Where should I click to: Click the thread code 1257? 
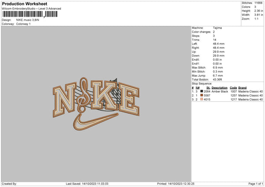234,96
